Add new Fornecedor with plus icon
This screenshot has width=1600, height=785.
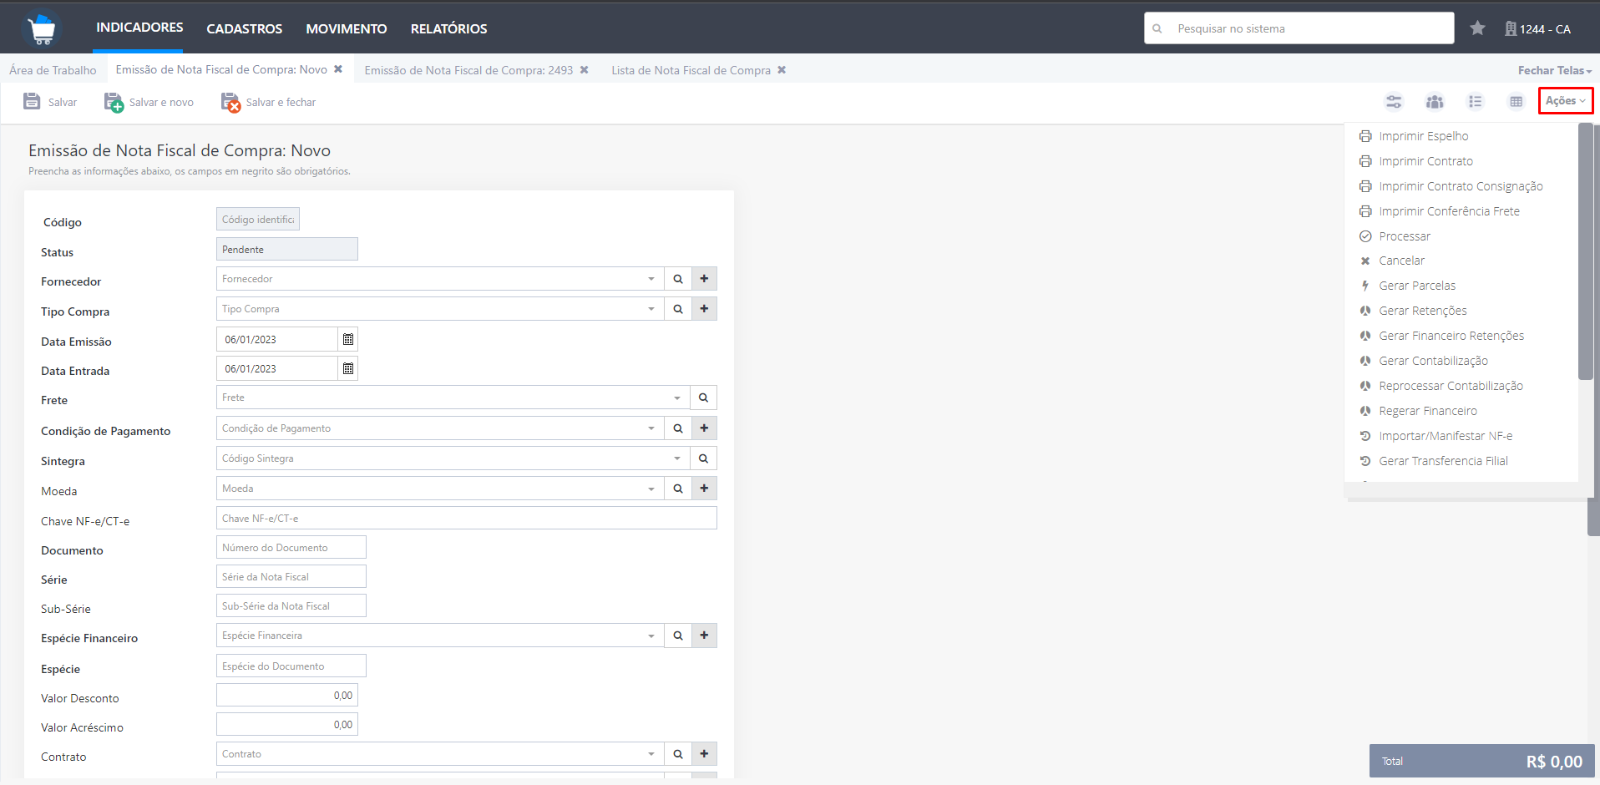(704, 279)
